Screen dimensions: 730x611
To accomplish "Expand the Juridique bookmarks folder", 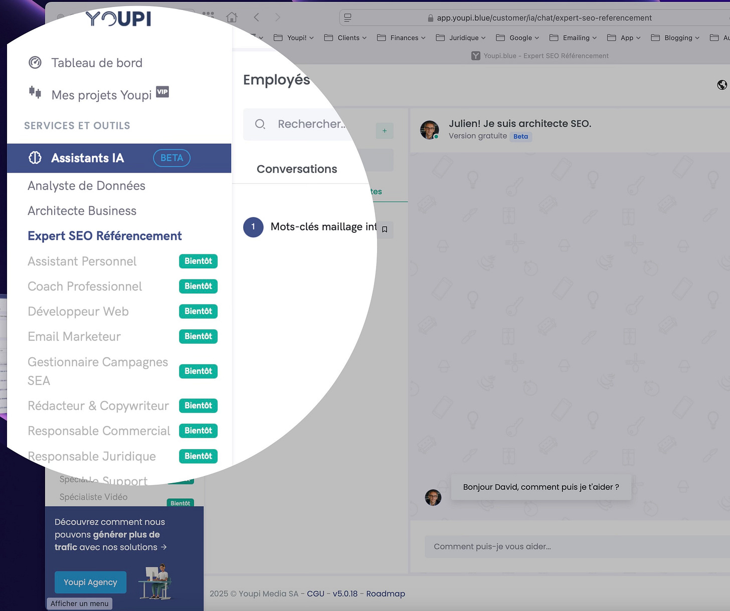I will (x=461, y=38).
